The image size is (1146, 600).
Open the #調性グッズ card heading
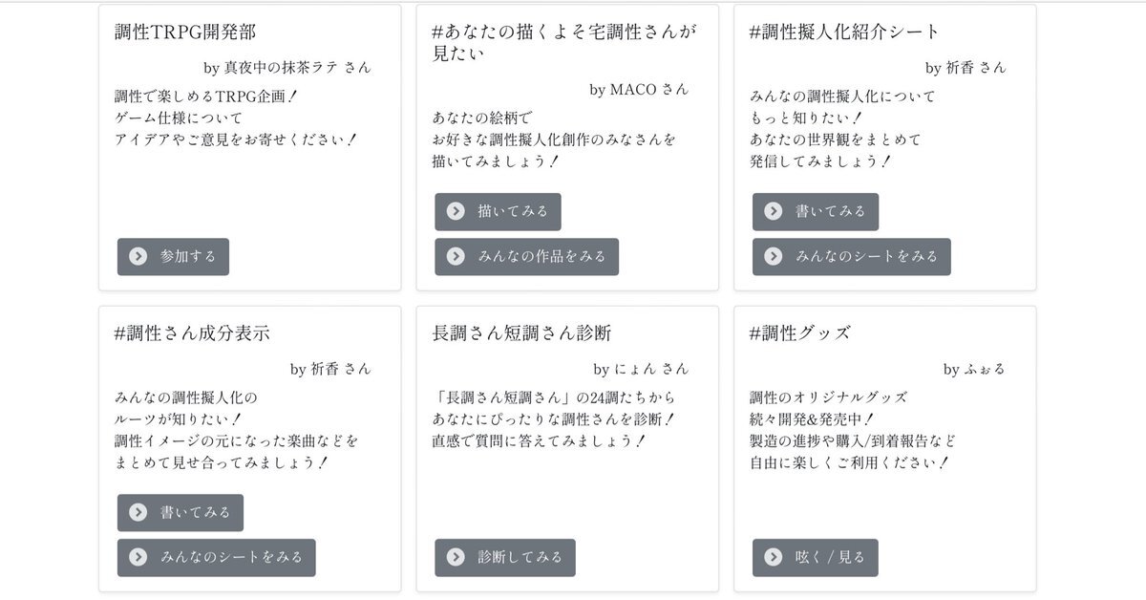coord(800,332)
